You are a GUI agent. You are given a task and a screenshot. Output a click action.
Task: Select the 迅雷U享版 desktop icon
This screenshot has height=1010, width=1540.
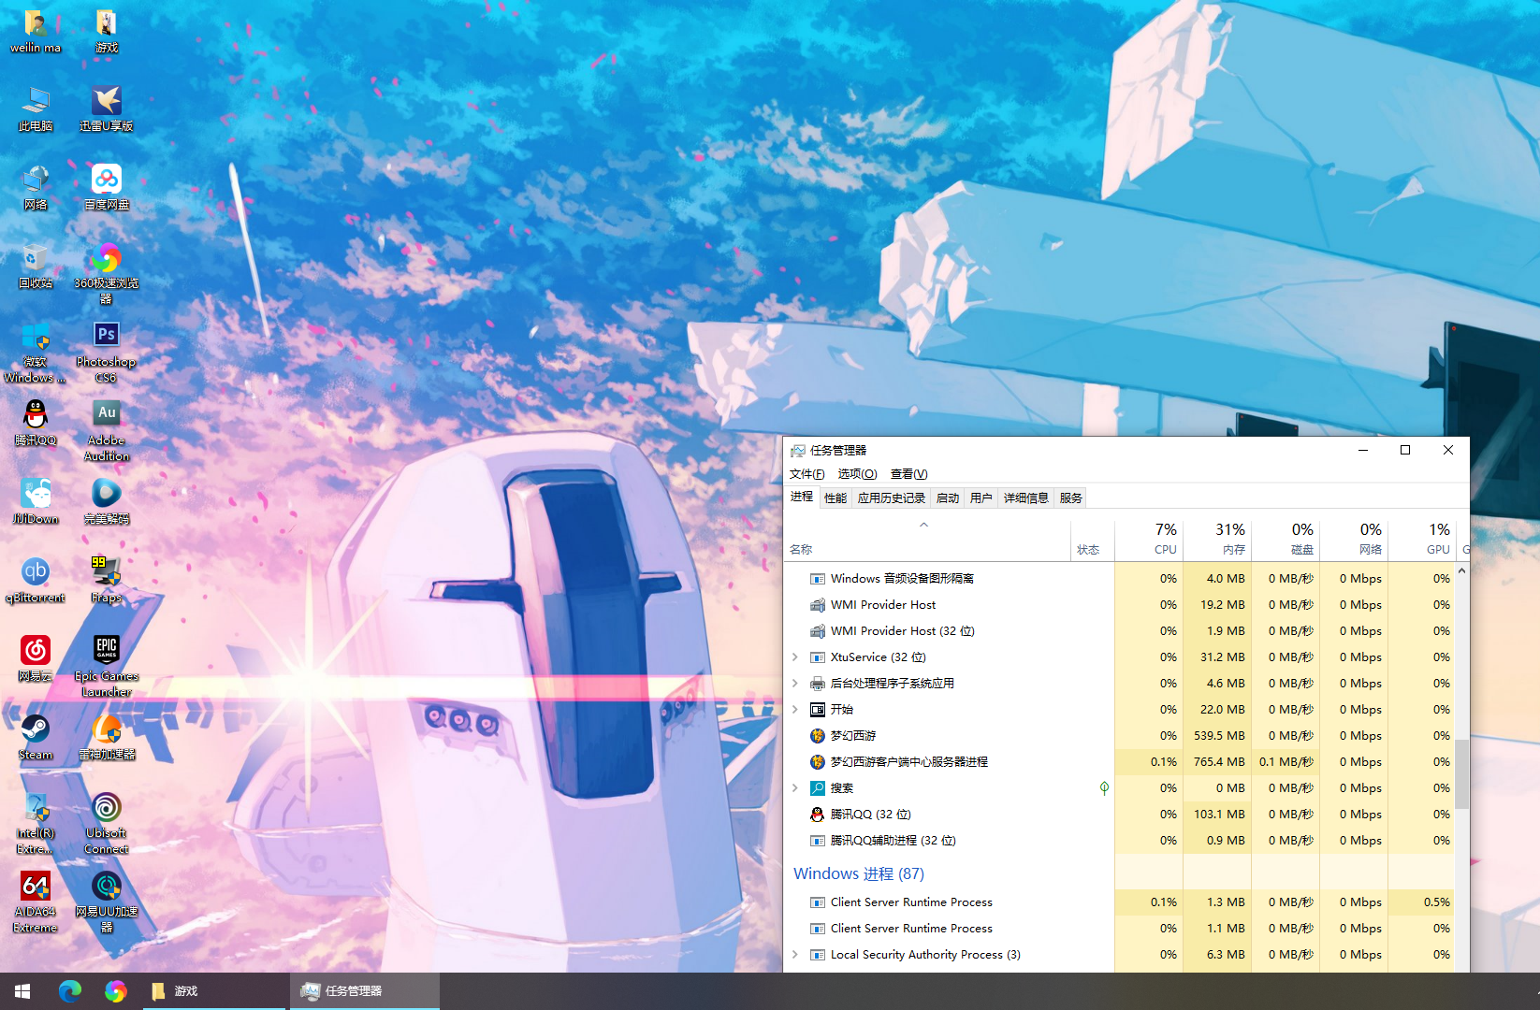pyautogui.click(x=107, y=109)
